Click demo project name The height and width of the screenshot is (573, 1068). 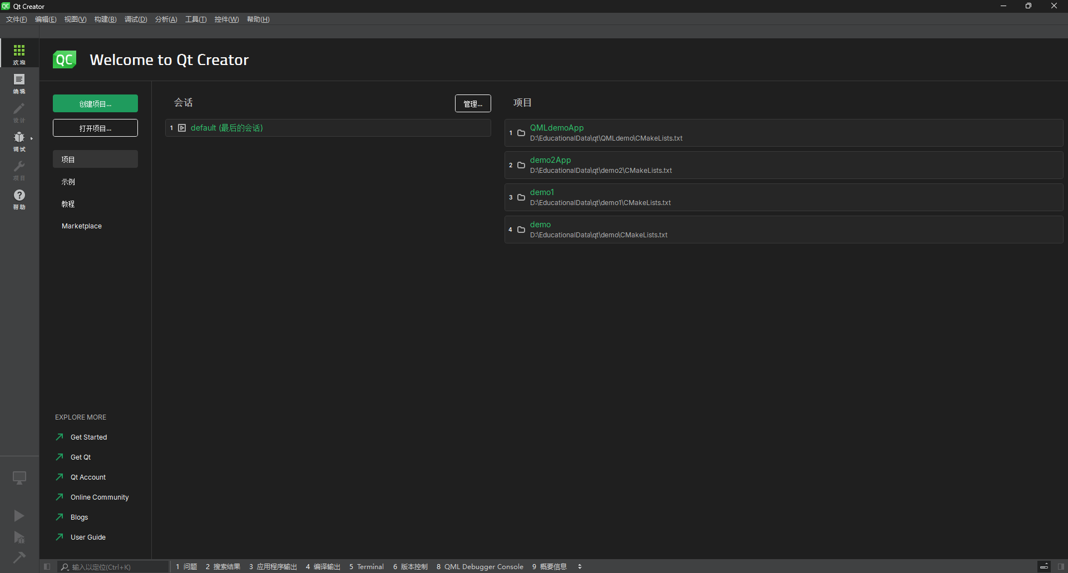point(540,225)
